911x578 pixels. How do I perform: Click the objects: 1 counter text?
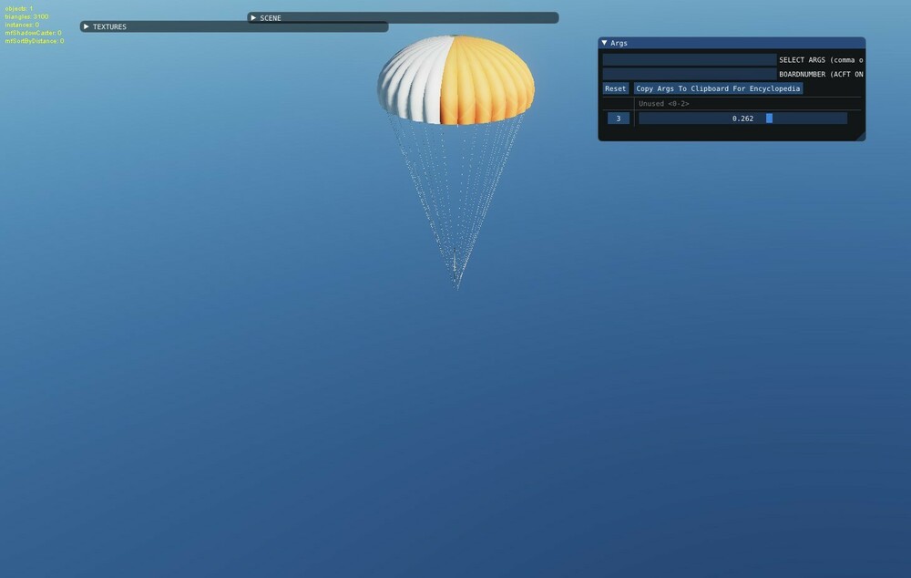click(20, 7)
